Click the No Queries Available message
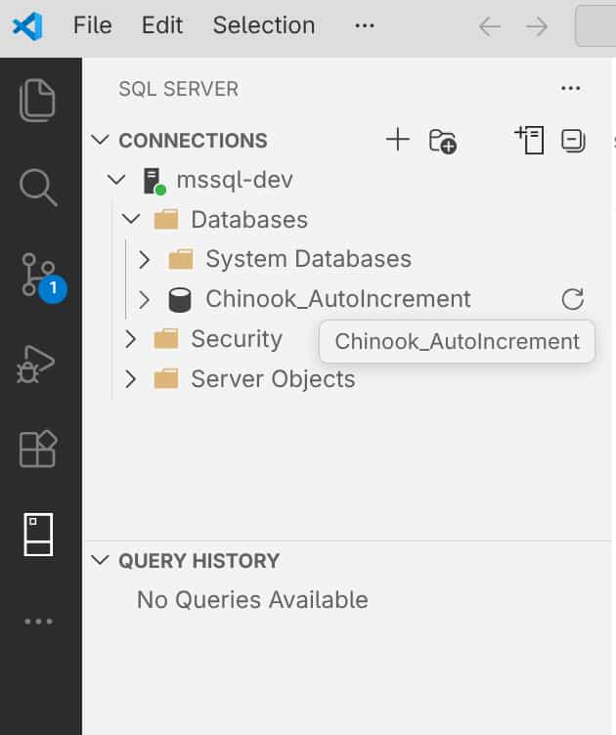 252,600
